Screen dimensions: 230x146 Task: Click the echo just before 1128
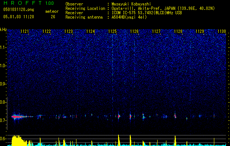(x=175, y=116)
